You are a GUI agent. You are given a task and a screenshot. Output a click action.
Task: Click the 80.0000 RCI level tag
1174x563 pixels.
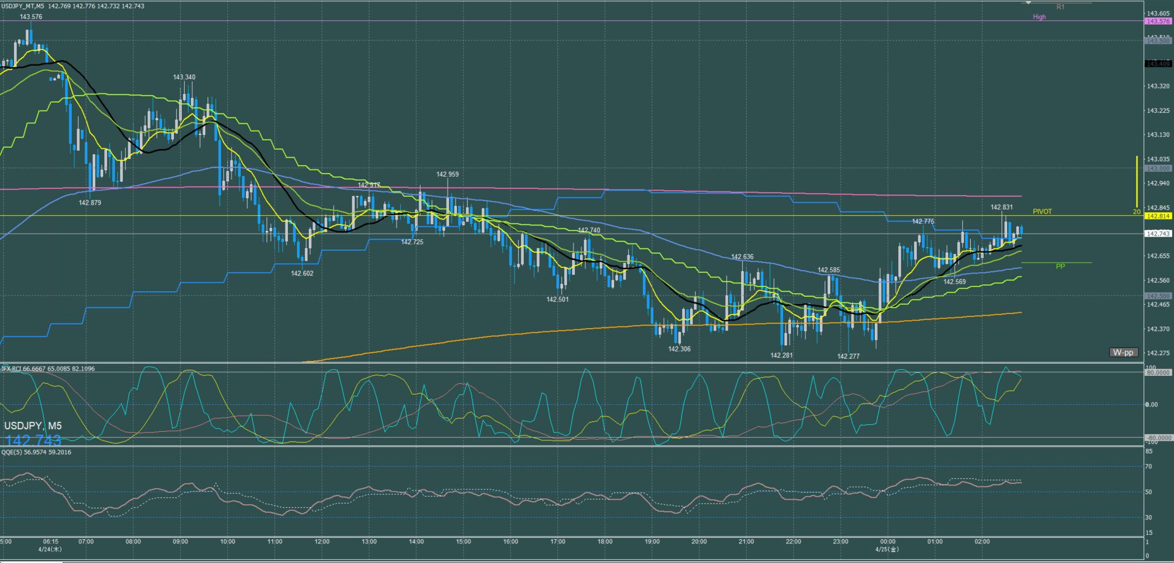pyautogui.click(x=1159, y=372)
